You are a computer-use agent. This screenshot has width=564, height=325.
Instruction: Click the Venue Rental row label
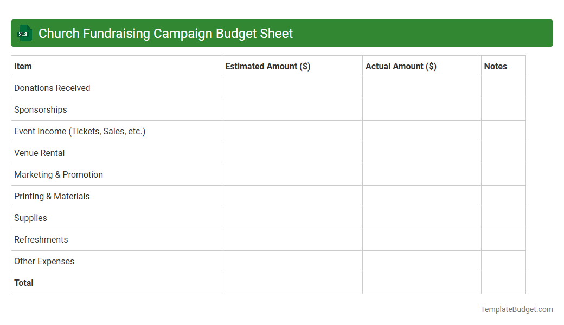pyautogui.click(x=39, y=153)
